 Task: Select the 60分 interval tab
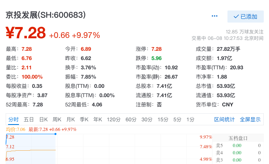click(131, 119)
